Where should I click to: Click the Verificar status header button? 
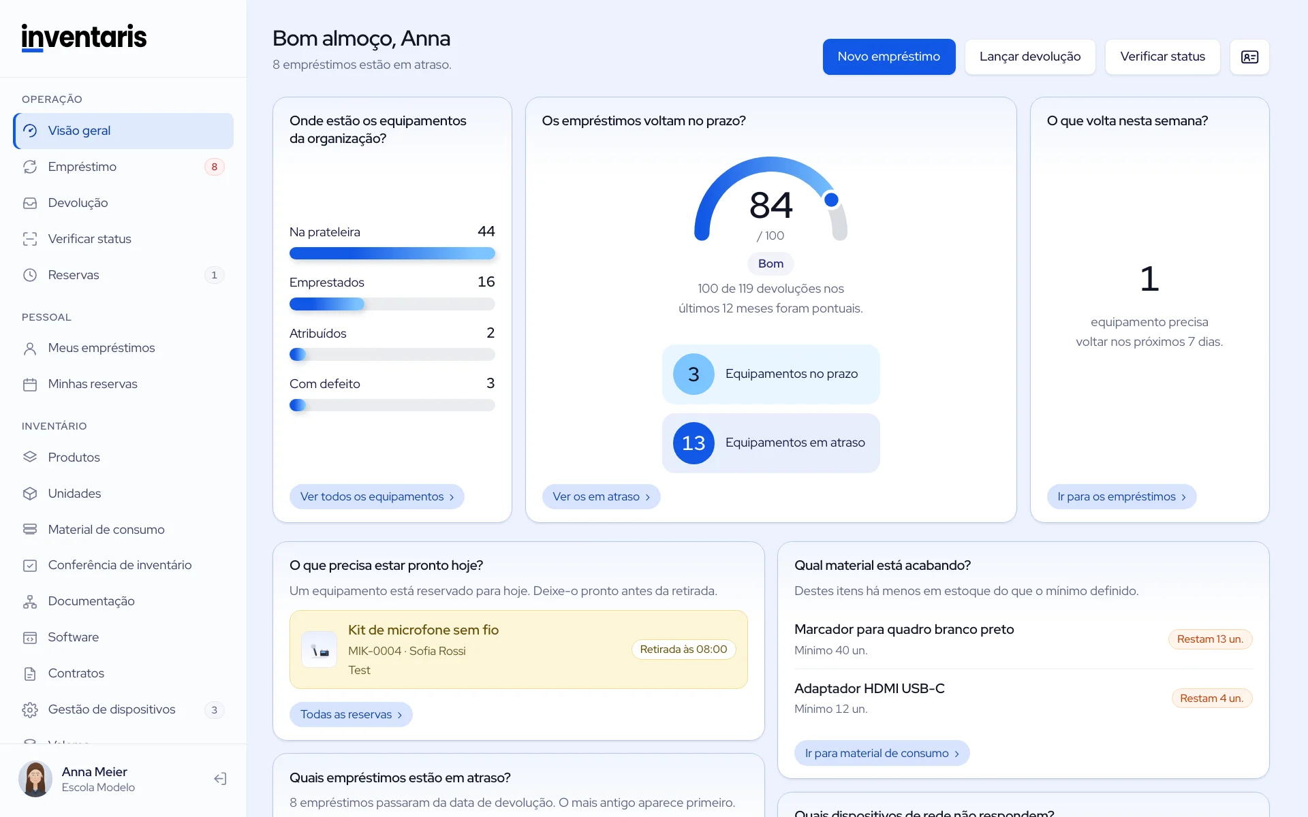pos(1162,57)
